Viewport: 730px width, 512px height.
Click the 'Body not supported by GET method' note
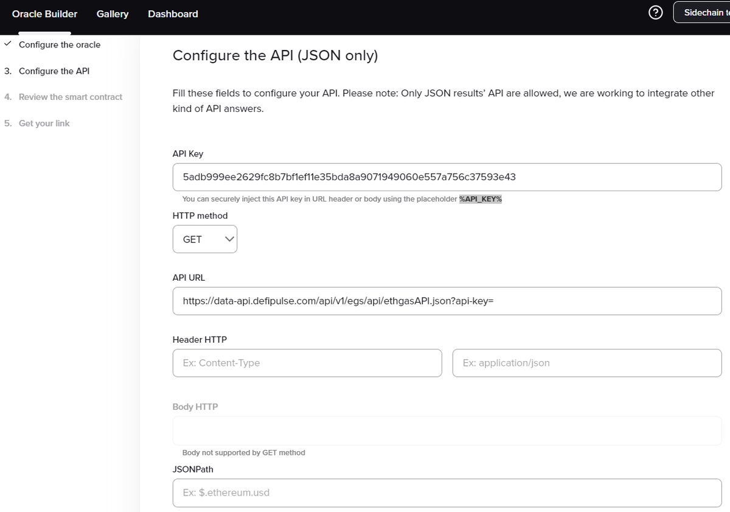pos(243,452)
